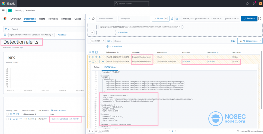Add note to Endpoint network event
The image size is (263, 134).
pyautogui.click(x=97, y=62)
